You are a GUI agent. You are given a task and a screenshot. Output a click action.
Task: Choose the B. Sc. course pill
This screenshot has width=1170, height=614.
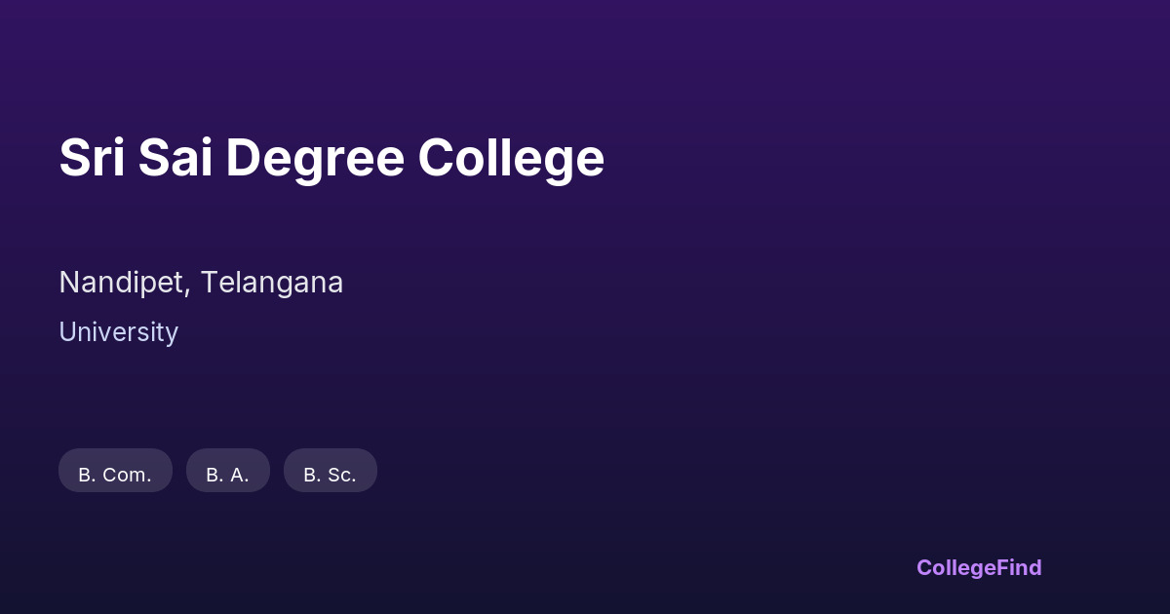tap(330, 472)
